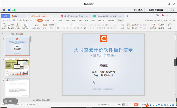Toggle underline formatting

point(64,28)
